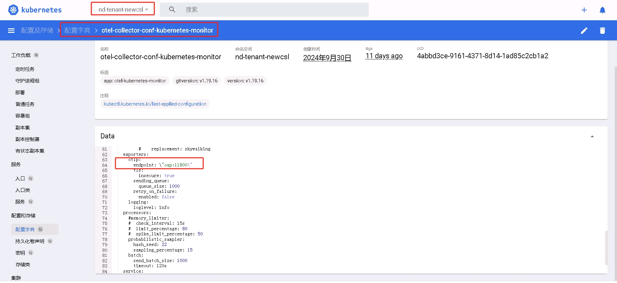Open 容器组 in the sidebar
This screenshot has height=283, width=617.
23,116
